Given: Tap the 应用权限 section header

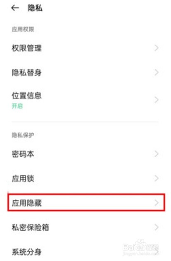Looking at the screenshot, I should [x=23, y=29].
